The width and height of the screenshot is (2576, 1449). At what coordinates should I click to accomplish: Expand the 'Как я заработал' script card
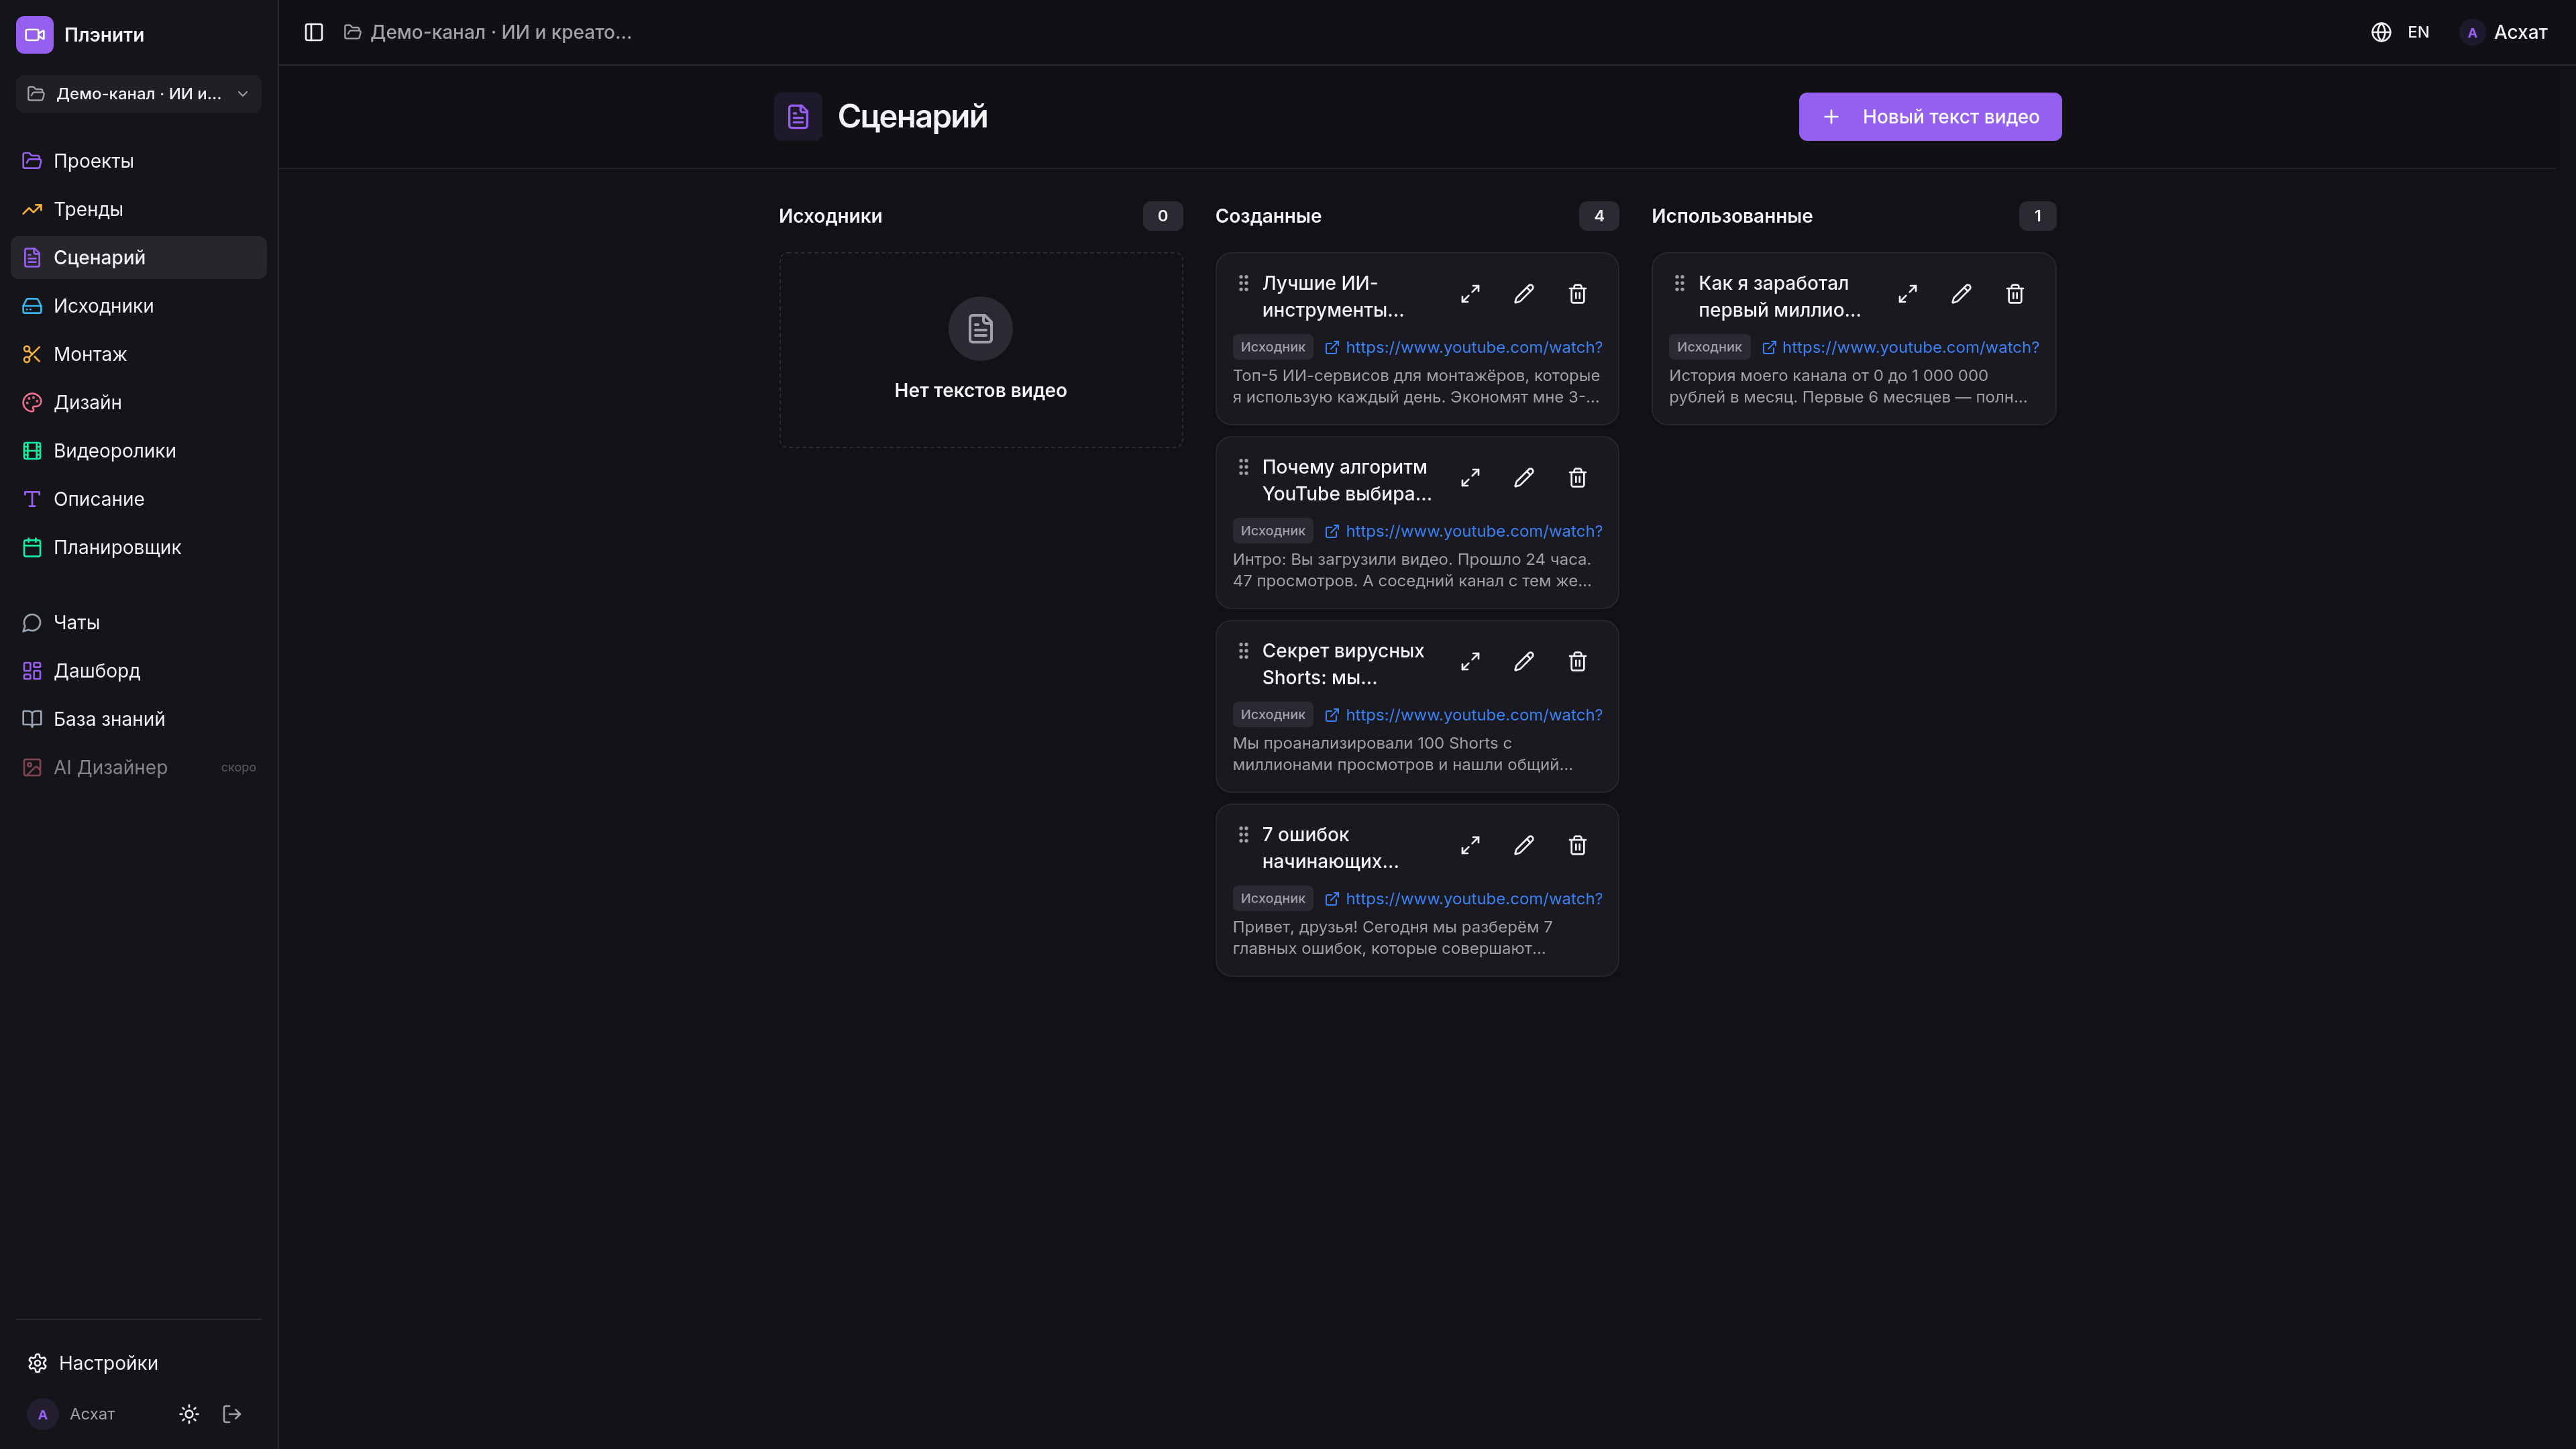pyautogui.click(x=1908, y=294)
